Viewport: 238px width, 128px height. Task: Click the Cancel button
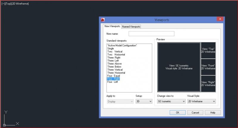(x=195, y=112)
